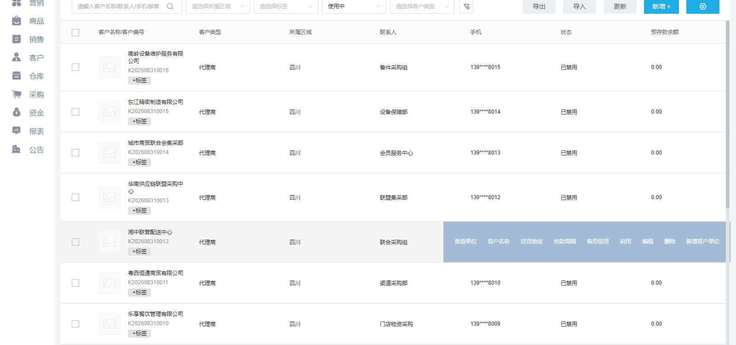The width and height of the screenshot is (736, 345).
Task: Click phone number 139****8014
Action: click(485, 112)
